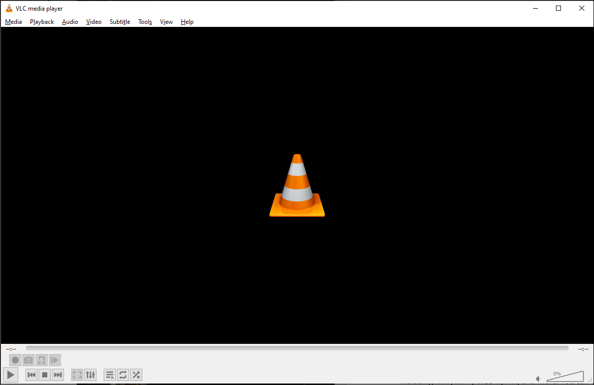Stop playback with the stop button
594x385 pixels.
pyautogui.click(x=45, y=375)
